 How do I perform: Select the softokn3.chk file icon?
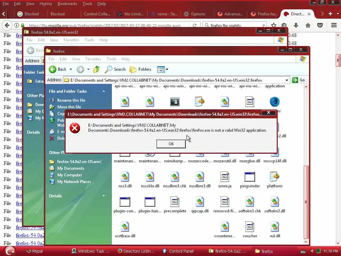(250, 202)
